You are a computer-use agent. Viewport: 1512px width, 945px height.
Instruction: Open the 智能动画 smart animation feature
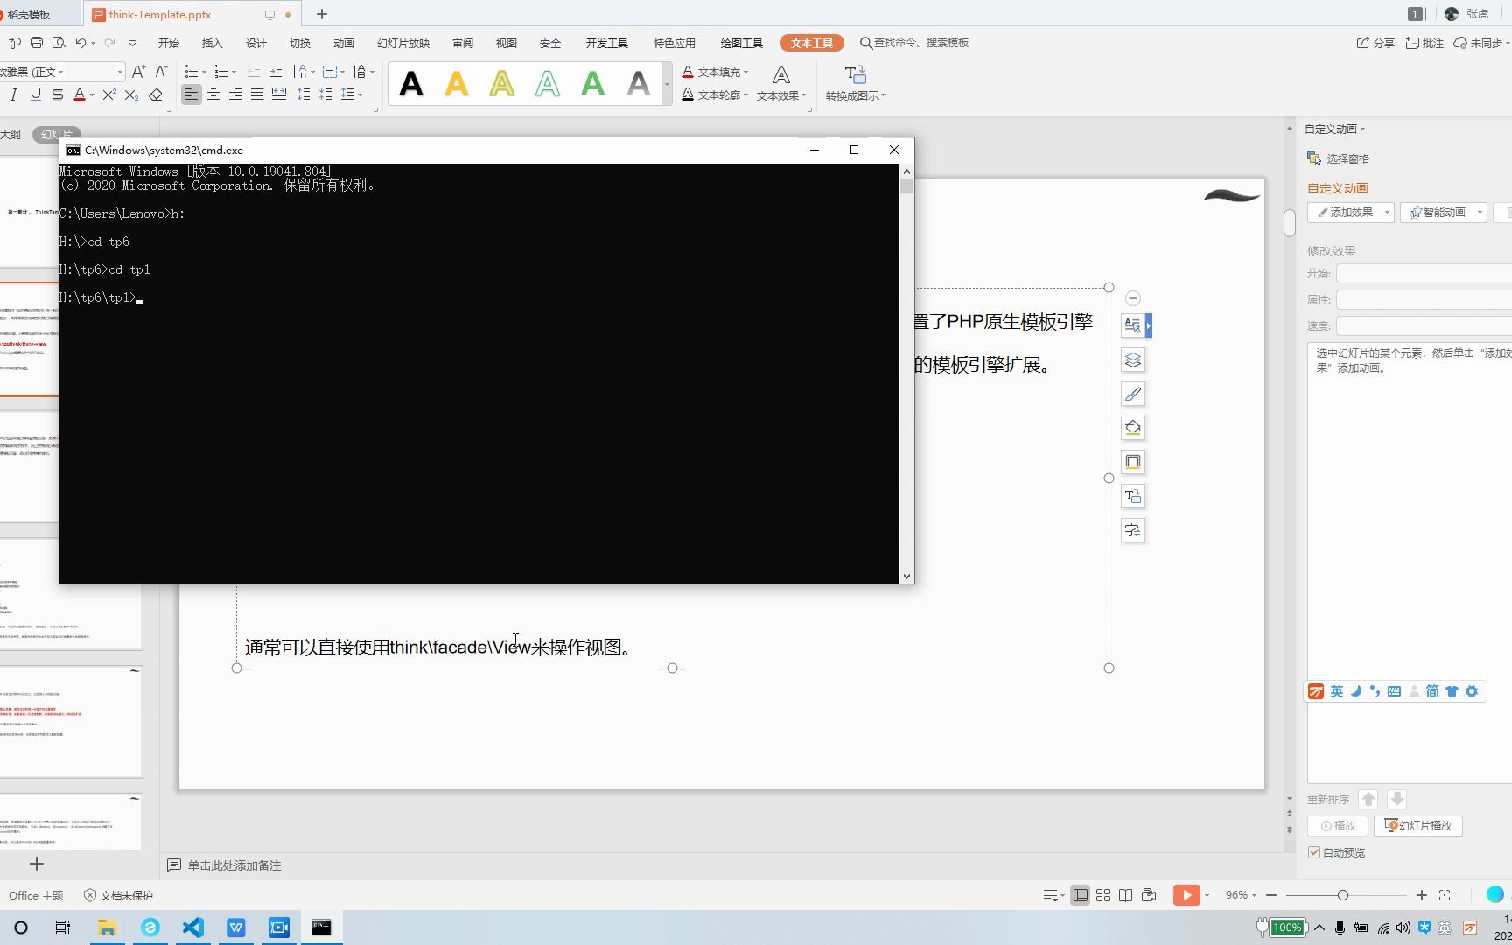click(1442, 212)
